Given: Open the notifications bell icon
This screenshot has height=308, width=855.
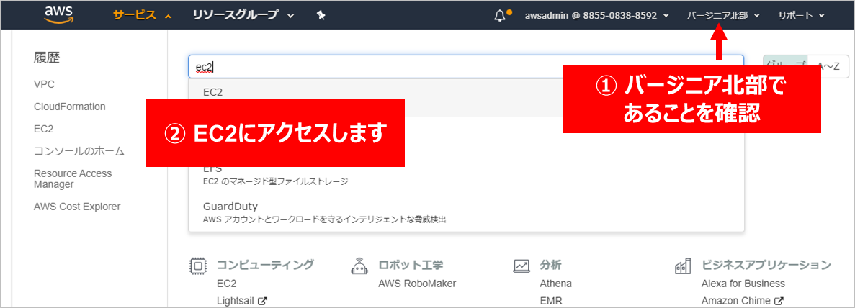Looking at the screenshot, I should pyautogui.click(x=500, y=15).
